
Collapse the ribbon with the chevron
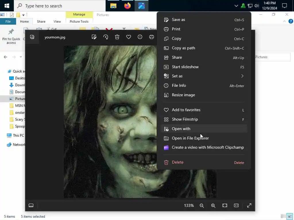[285, 21]
